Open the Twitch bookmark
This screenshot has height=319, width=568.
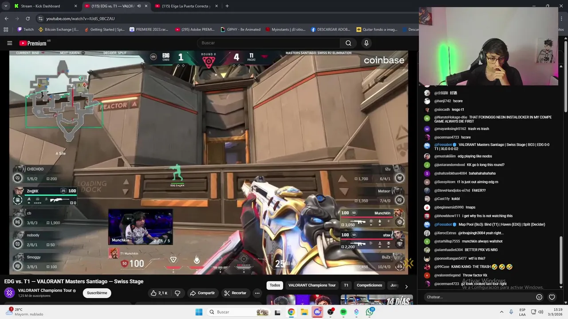tap(25, 30)
